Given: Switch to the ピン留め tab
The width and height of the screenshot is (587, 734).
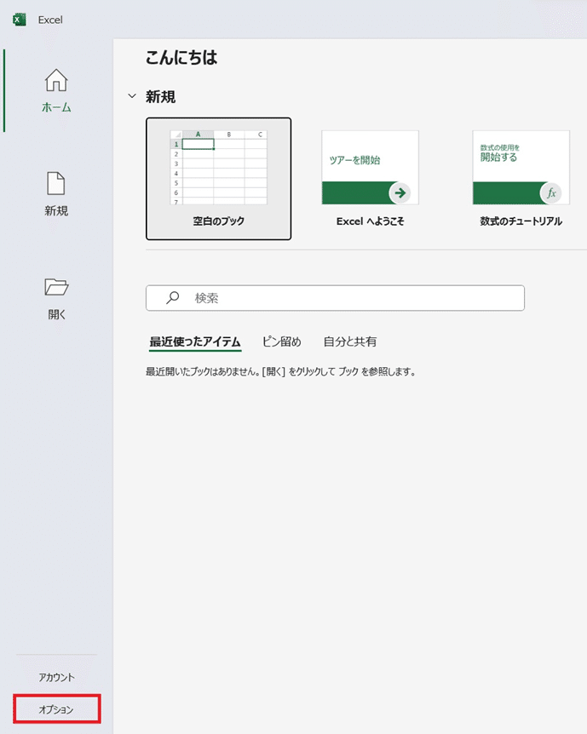Looking at the screenshot, I should click(281, 341).
